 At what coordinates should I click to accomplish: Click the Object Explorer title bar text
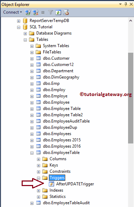15,5
